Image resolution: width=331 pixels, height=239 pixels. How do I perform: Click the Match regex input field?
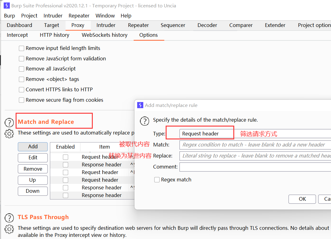click(255, 145)
